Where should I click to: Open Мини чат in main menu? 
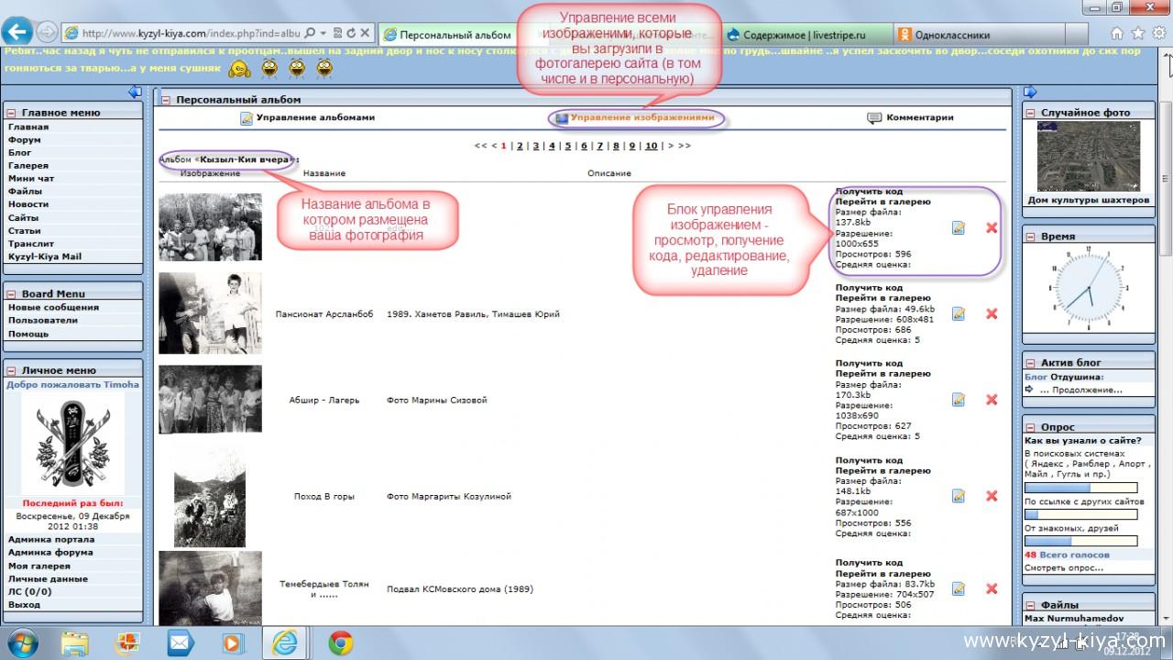coord(31,179)
